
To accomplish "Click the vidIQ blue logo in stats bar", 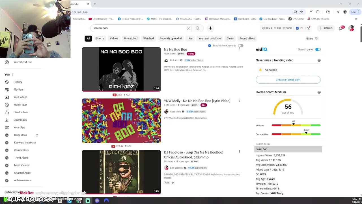I will [x=297, y=28].
